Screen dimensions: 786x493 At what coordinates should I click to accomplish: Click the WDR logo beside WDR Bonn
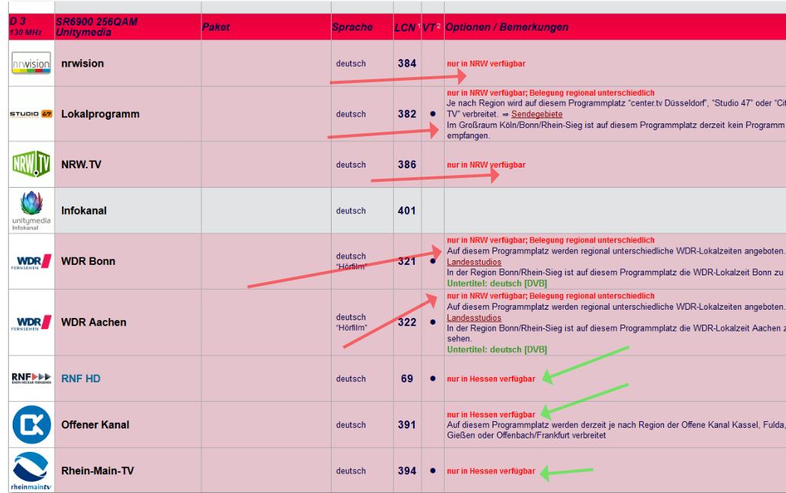[x=31, y=261]
